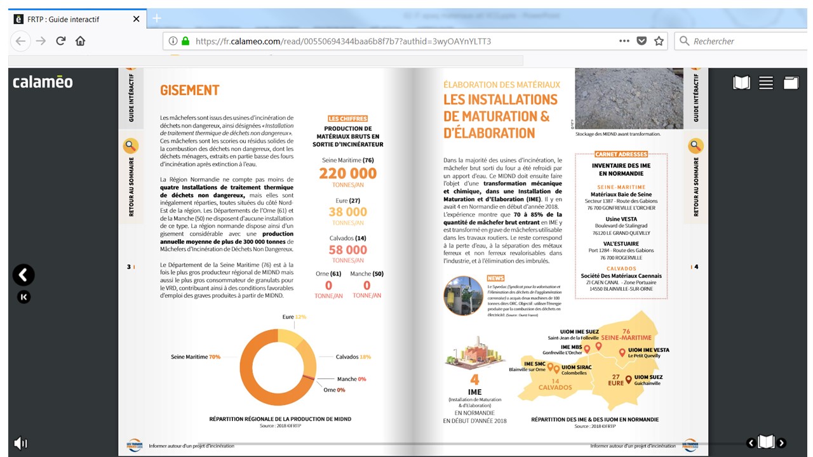The width and height of the screenshot is (813, 457).
Task: Save page to Pocket
Action: click(642, 41)
